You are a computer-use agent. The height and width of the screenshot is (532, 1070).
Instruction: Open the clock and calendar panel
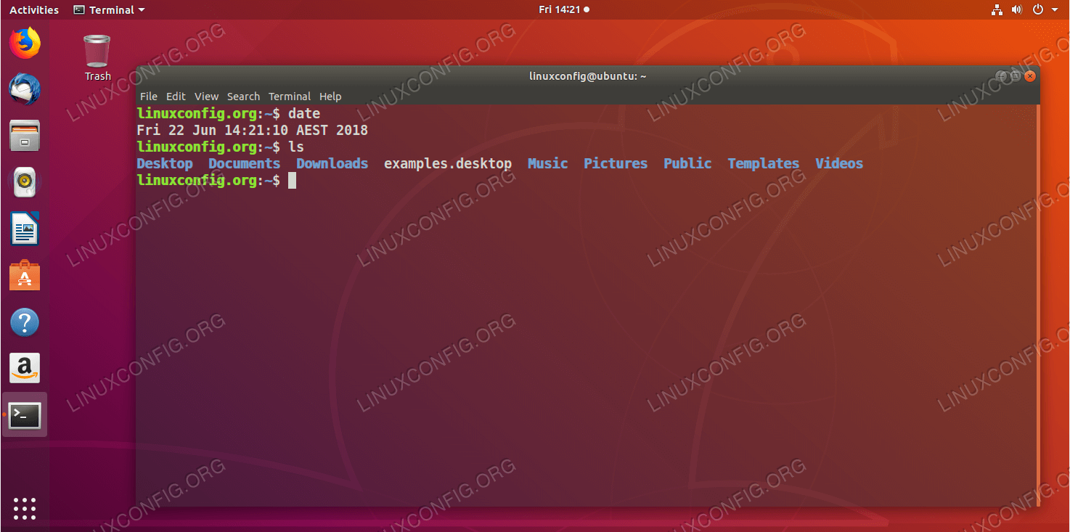pyautogui.click(x=563, y=10)
